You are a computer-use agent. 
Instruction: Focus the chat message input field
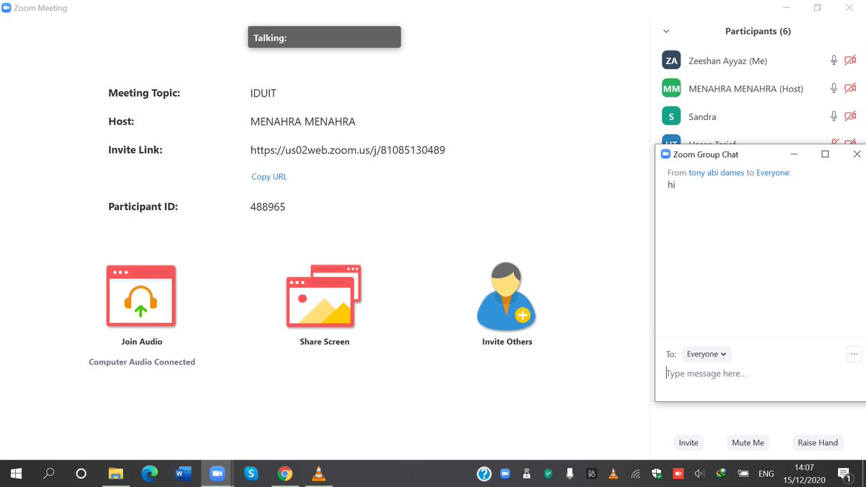click(x=760, y=374)
